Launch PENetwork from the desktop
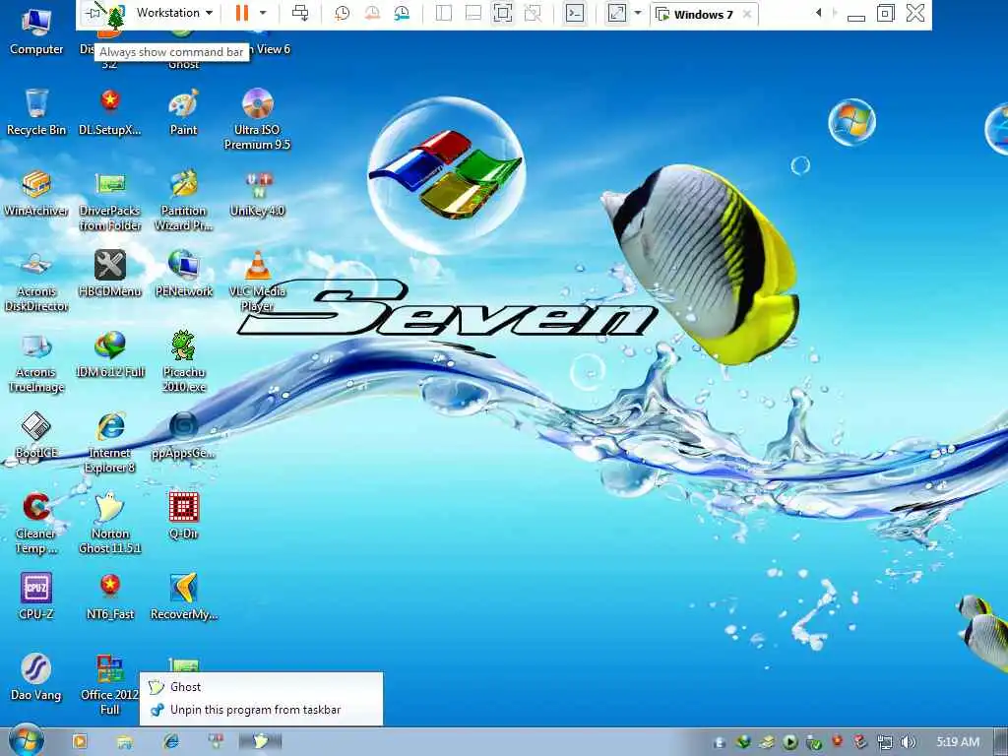The width and height of the screenshot is (1008, 756). [183, 274]
